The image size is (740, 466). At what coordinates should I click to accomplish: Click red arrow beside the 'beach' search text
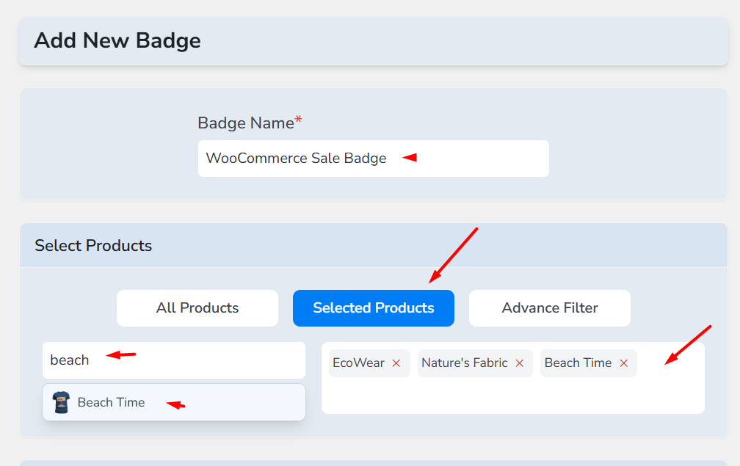point(122,355)
